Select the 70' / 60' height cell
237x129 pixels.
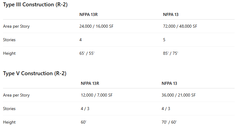(169, 122)
